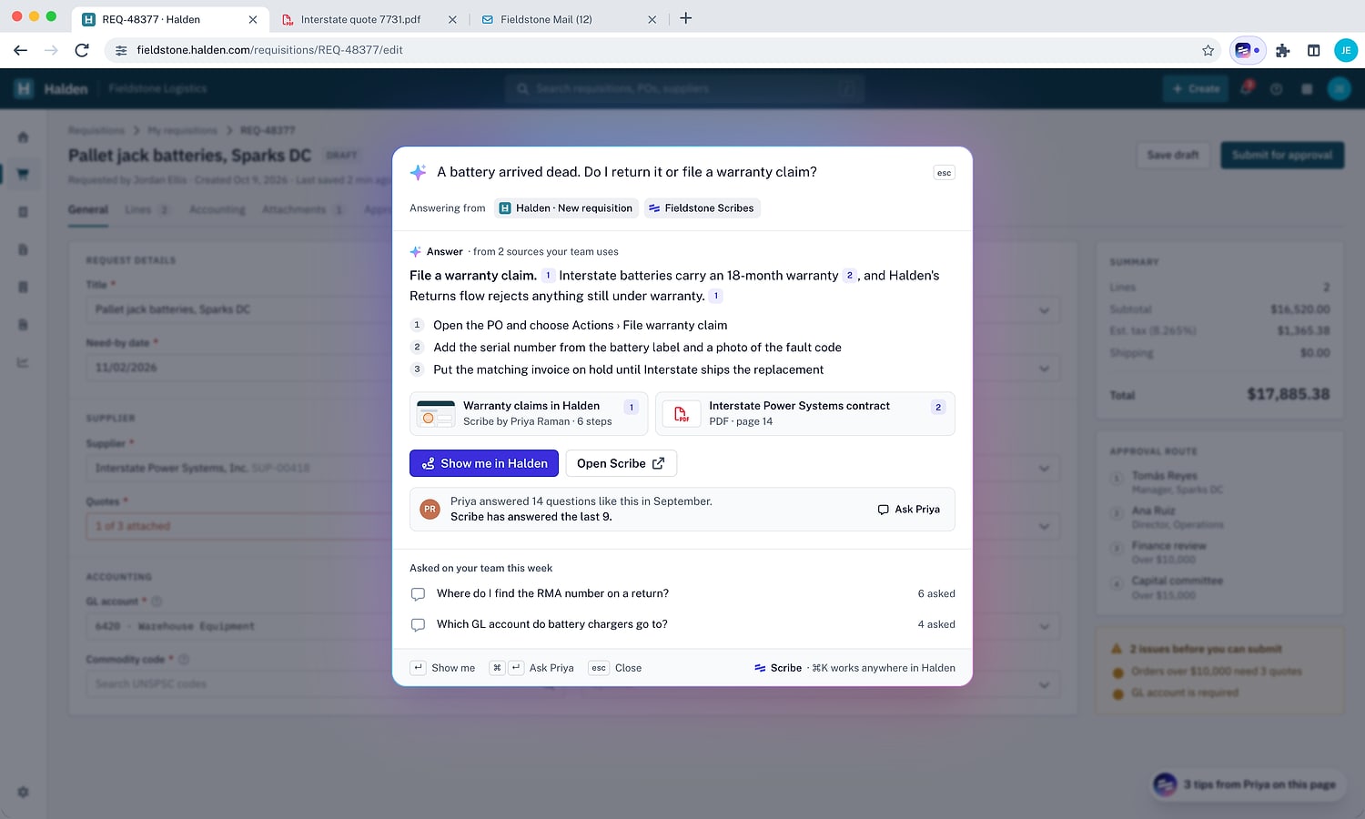Open a new browser tab
The image size is (1365, 819).
[686, 18]
